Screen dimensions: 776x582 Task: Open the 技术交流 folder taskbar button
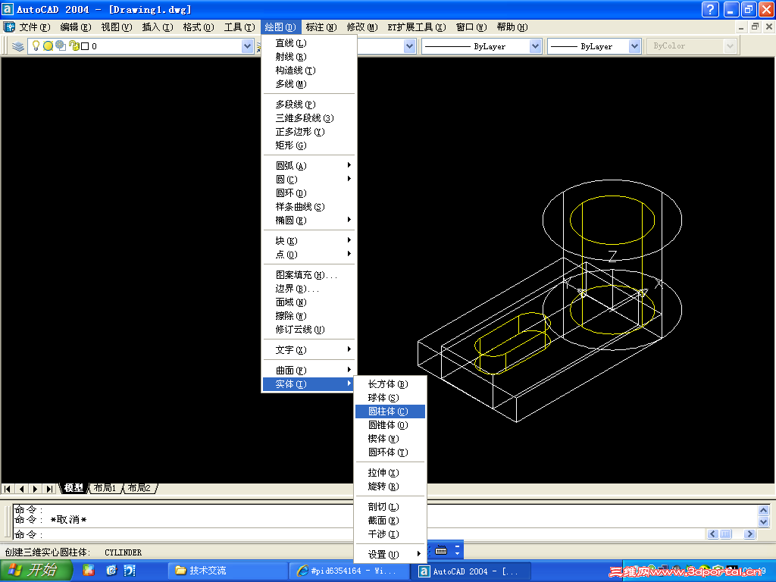click(x=227, y=571)
